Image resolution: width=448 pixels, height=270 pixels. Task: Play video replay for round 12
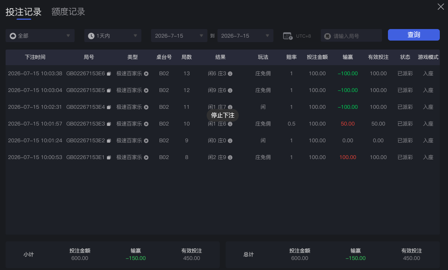(146, 90)
